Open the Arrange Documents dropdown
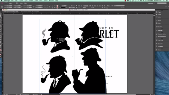Screen dimensions: 169x95 point(26,3)
